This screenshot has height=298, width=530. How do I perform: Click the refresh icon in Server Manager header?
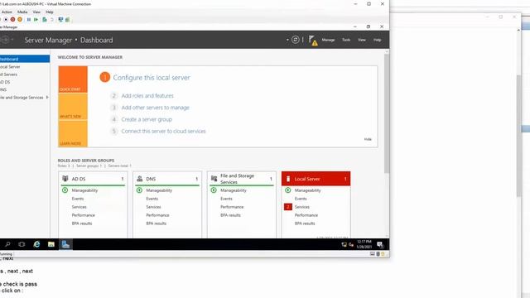[296, 40]
